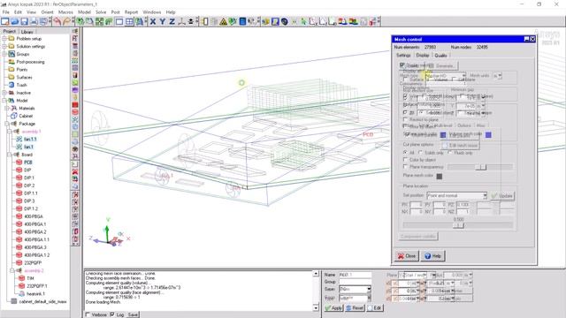Image resolution: width=566 pixels, height=318 pixels.
Task: Select the Solids only radio option
Action: click(421, 153)
